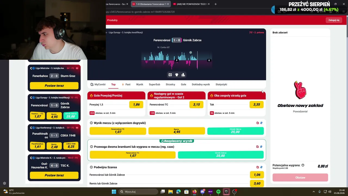This screenshot has height=196, width=348.
Task: Open the Strzelcy tab
Action: point(170,84)
